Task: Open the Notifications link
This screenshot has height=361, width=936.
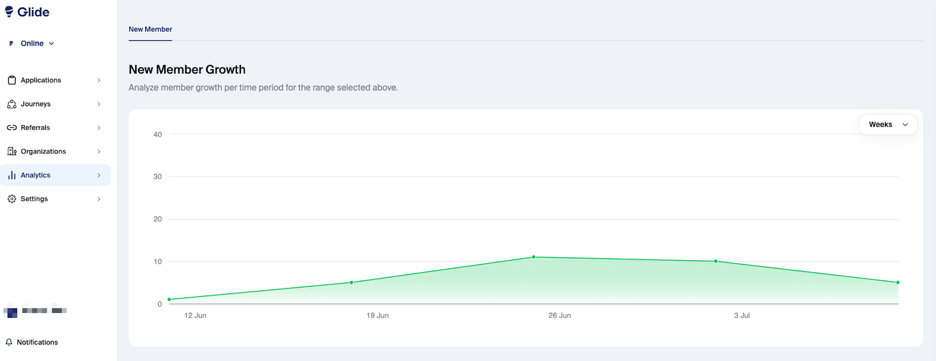Action: [37, 342]
